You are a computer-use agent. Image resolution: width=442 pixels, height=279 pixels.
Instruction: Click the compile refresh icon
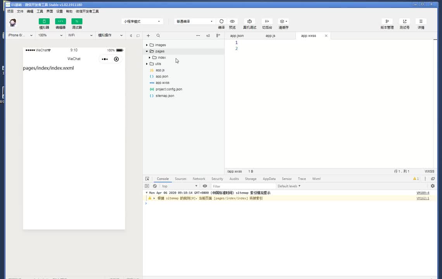click(221, 21)
